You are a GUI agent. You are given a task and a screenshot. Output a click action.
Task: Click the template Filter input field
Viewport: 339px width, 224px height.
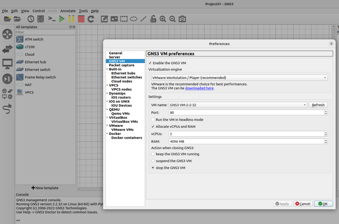click(45, 32)
